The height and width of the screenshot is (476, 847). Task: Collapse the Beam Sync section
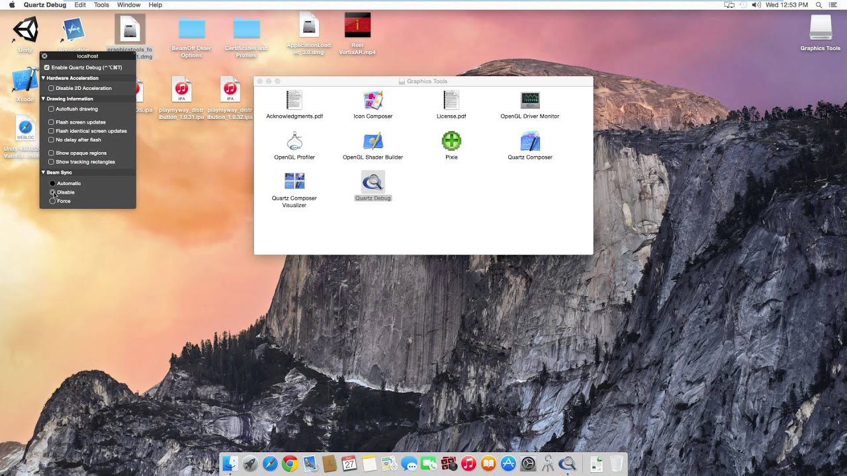tap(44, 173)
